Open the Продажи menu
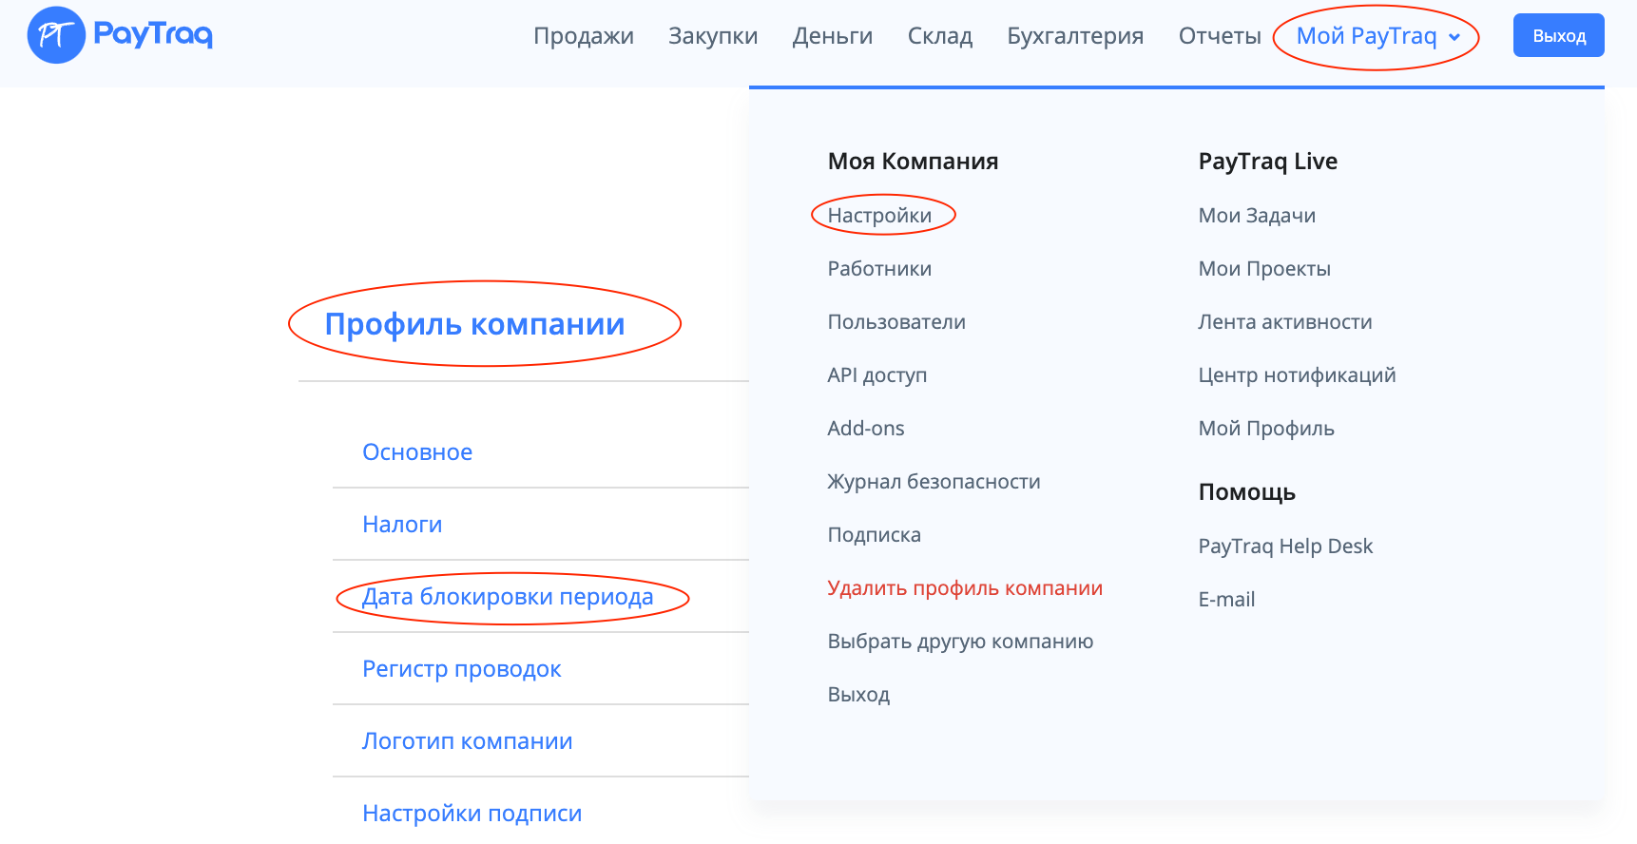The width and height of the screenshot is (1637, 844). point(583,36)
